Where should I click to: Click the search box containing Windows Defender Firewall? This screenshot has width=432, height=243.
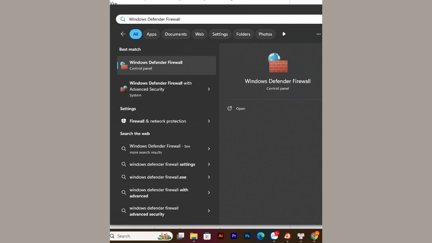pos(219,19)
